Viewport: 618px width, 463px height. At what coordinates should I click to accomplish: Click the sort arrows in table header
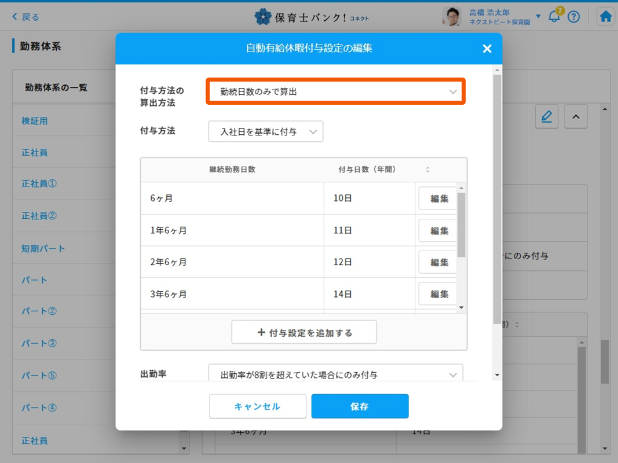coord(427,170)
